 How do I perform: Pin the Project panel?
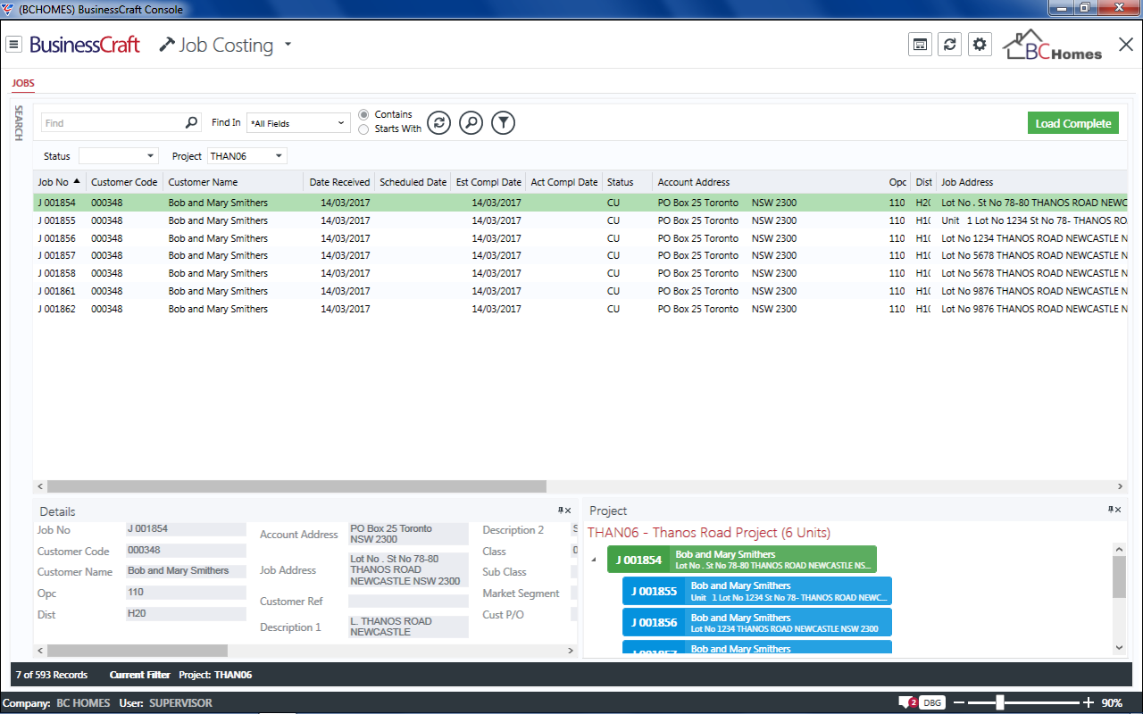click(1111, 510)
